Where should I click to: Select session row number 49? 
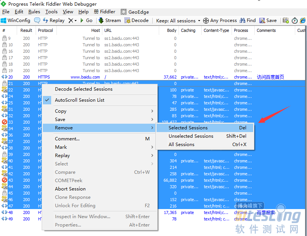tap(11, 219)
